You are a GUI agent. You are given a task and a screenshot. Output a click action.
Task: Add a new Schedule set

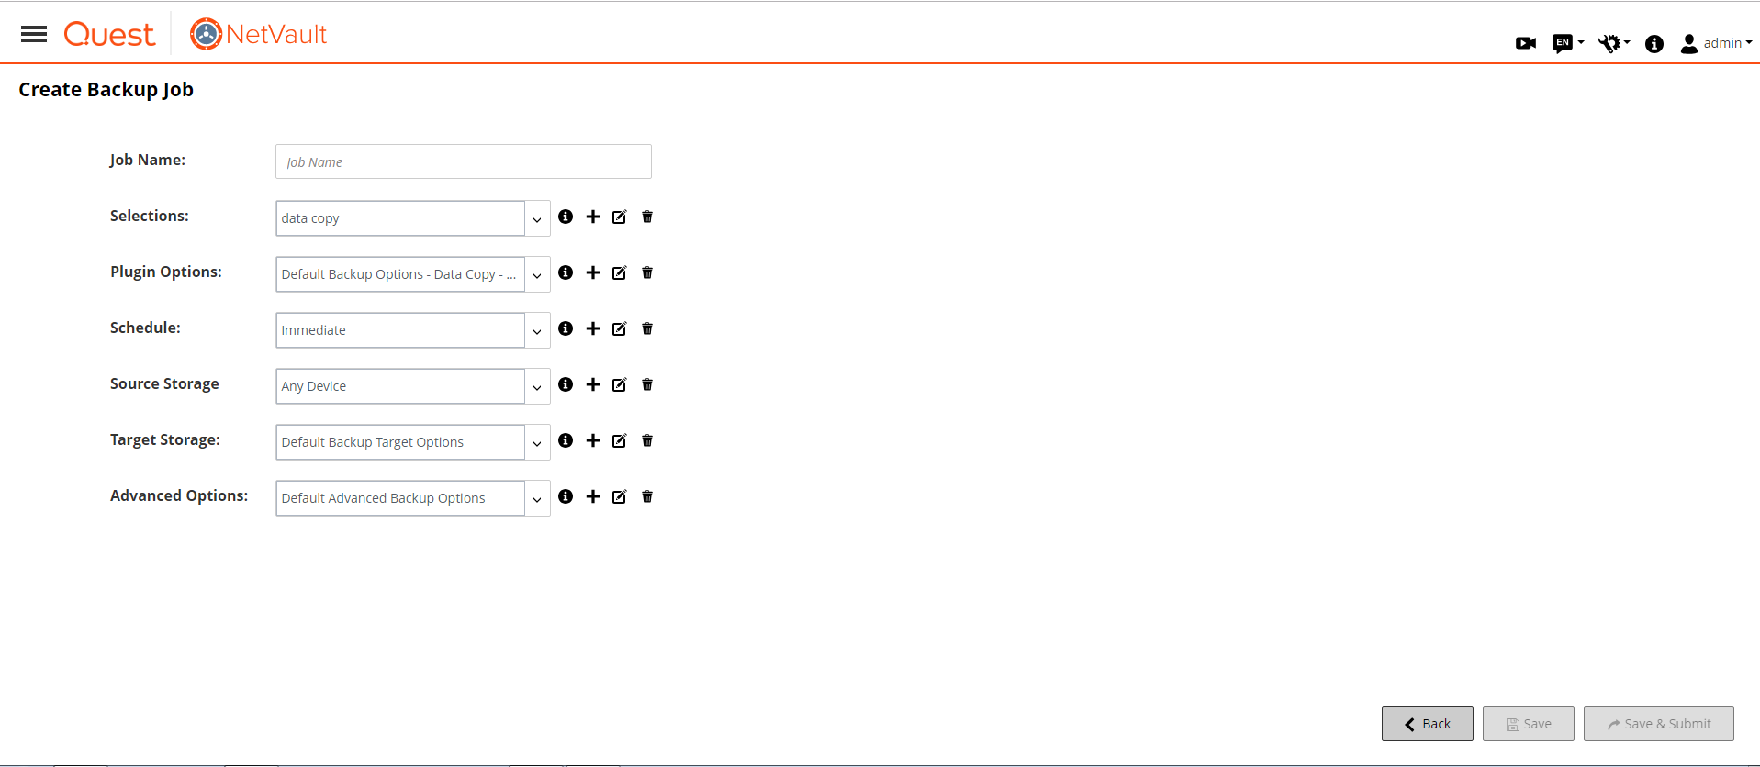(593, 328)
